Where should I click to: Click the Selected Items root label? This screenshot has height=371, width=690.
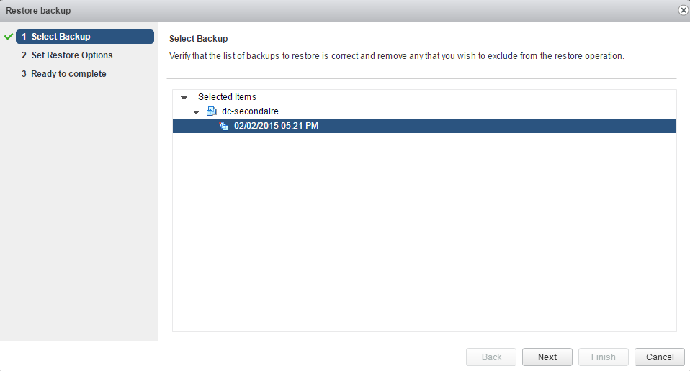[227, 97]
